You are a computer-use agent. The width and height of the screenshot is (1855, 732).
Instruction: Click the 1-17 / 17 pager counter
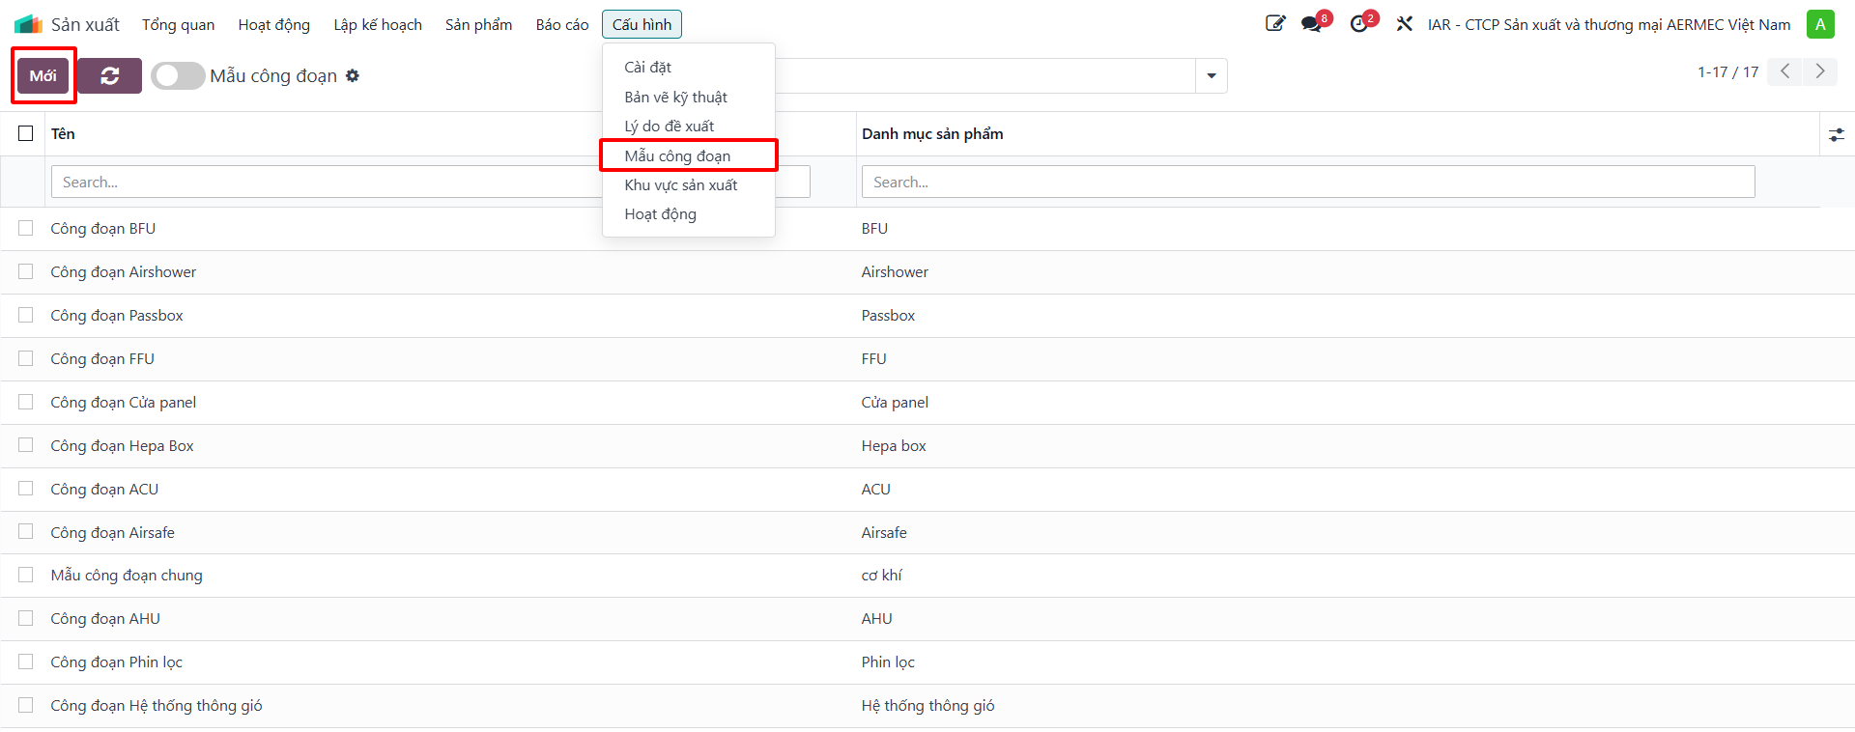click(x=1728, y=71)
